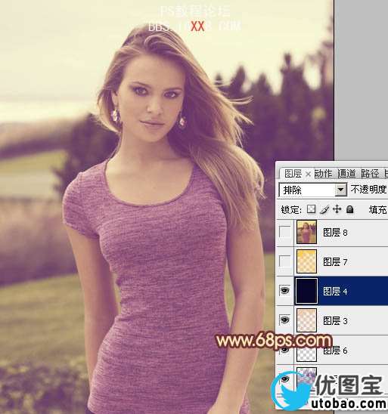Click the lock position move icon
Image resolution: width=388 pixels, height=414 pixels.
[x=337, y=209]
